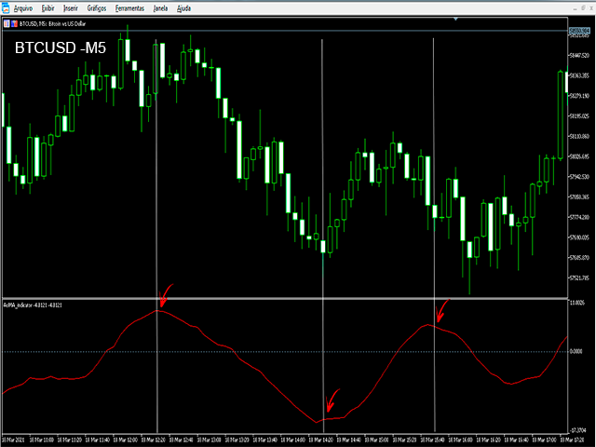Open the Arquivo menu
The image size is (596, 447).
click(x=23, y=8)
